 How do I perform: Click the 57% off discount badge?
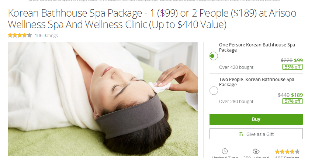click(x=292, y=101)
